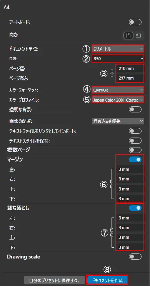Toggle the テキストスタイルを保持 switch
The image size is (150, 289).
[x=135, y=141]
